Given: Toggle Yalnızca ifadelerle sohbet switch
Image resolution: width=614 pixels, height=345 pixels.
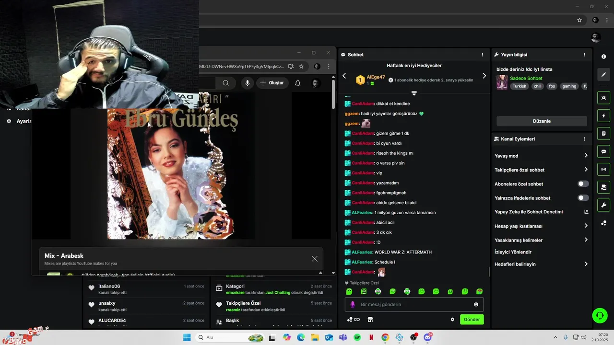Looking at the screenshot, I should (583, 198).
